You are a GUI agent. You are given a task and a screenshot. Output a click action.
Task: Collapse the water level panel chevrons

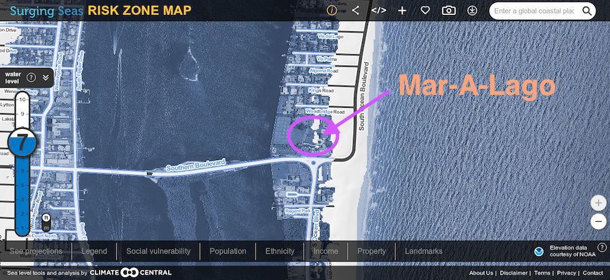(x=45, y=77)
